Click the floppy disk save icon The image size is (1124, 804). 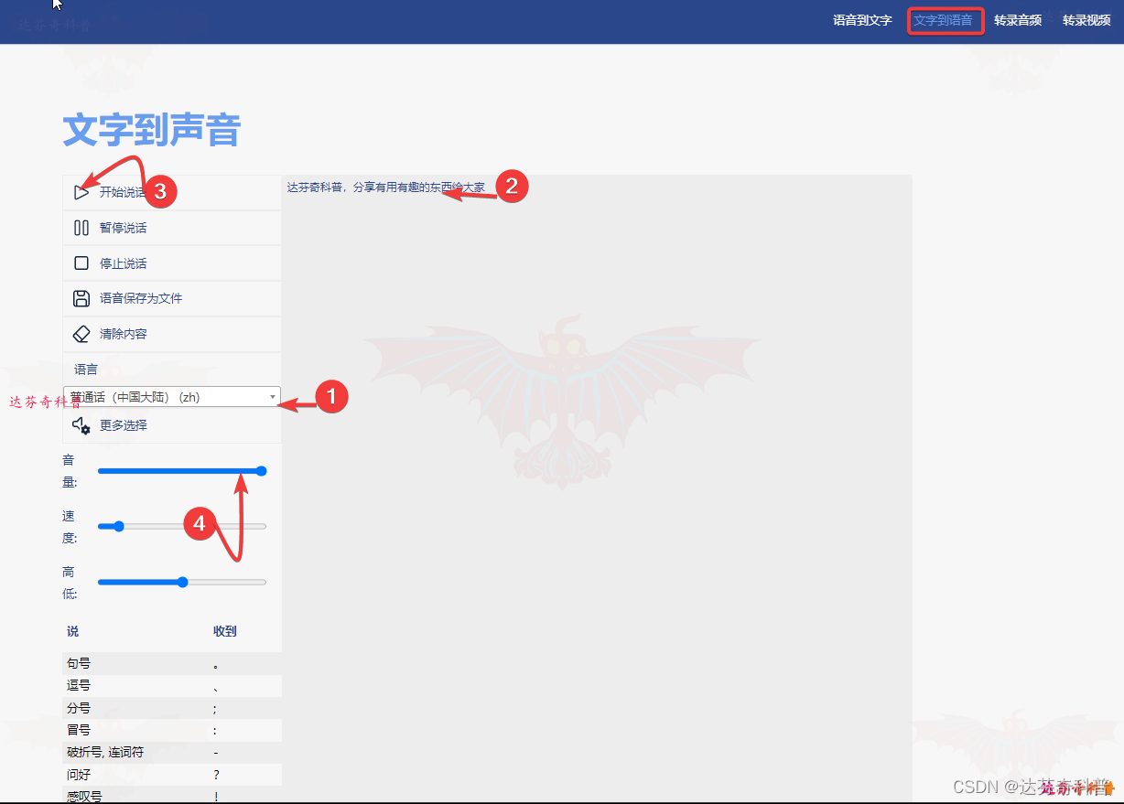click(x=81, y=298)
